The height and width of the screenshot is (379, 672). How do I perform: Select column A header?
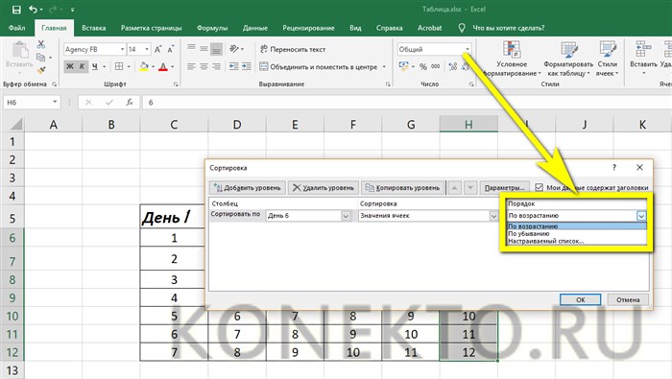[x=53, y=125]
